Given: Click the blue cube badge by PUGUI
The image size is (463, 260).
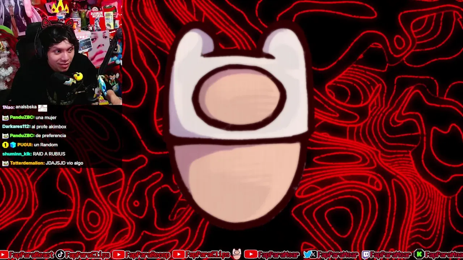Looking at the screenshot, I should click(x=13, y=145).
